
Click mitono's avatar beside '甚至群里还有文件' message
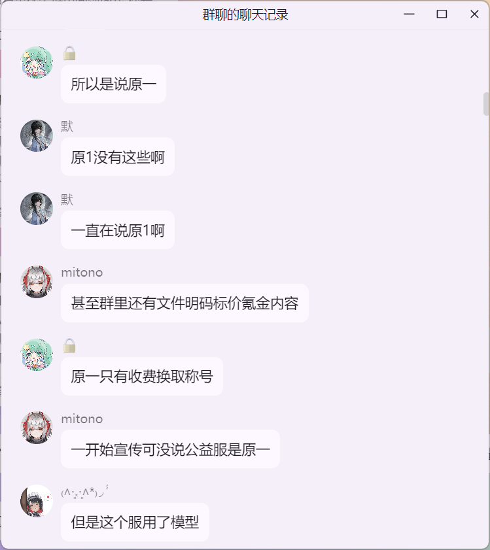click(37, 282)
